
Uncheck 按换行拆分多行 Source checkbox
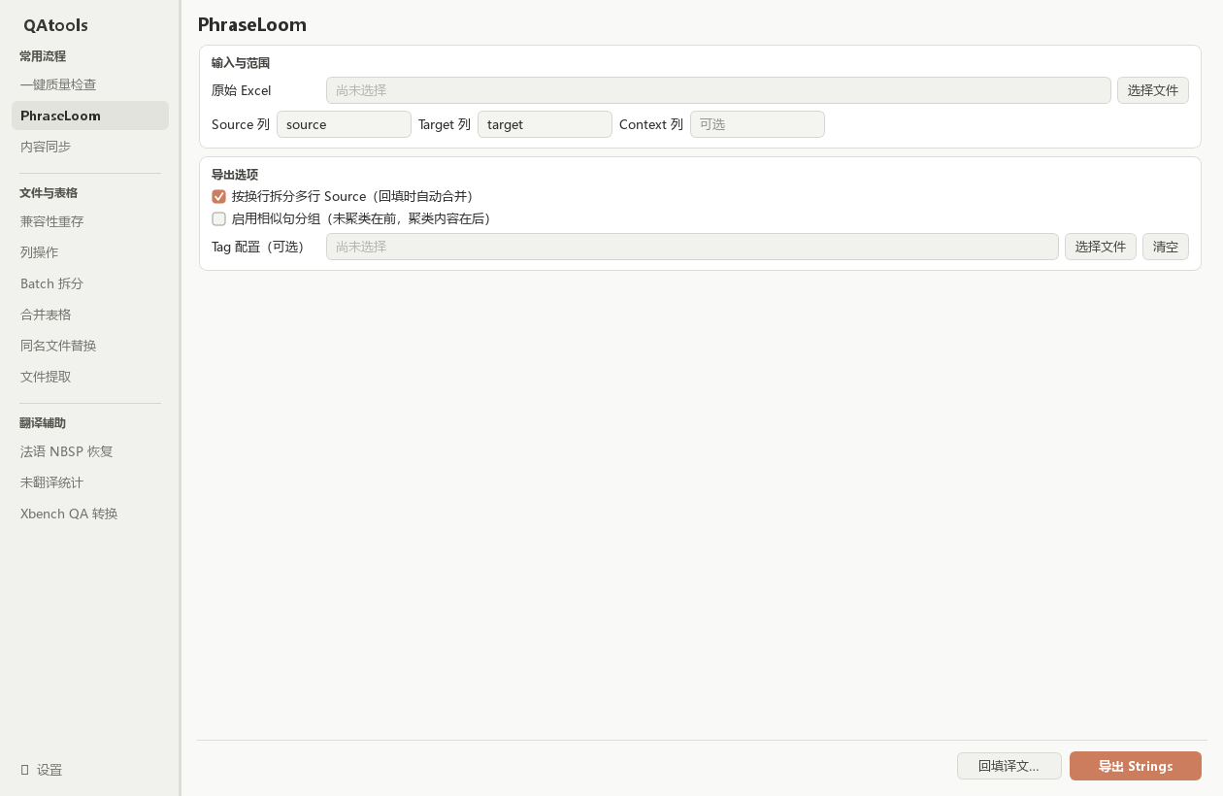219,196
